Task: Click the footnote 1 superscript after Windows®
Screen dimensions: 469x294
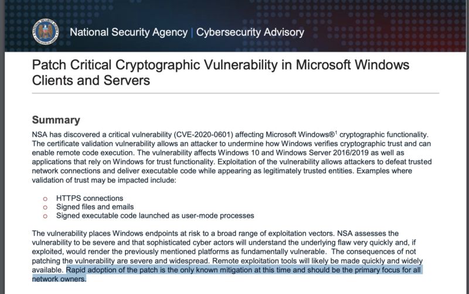Action: (x=336, y=133)
